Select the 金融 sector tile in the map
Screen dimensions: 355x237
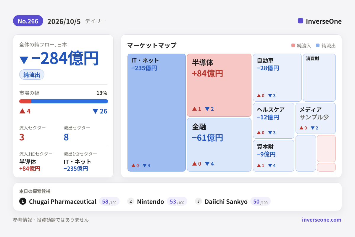pyautogui.click(x=219, y=145)
